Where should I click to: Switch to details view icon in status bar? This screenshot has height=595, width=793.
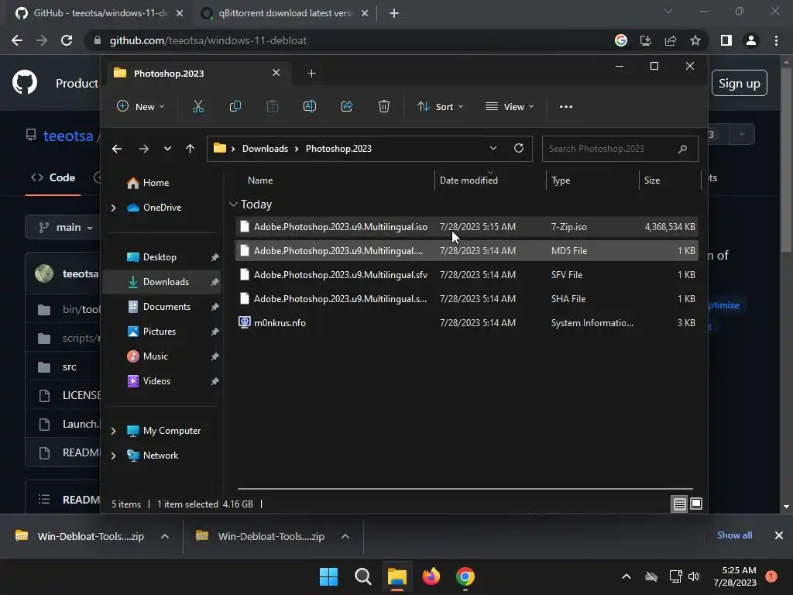tap(679, 504)
